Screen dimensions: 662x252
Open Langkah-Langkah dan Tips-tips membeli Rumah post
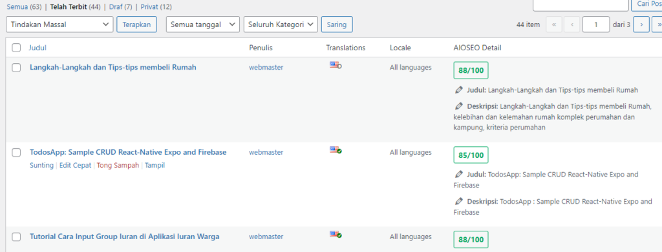(113, 67)
